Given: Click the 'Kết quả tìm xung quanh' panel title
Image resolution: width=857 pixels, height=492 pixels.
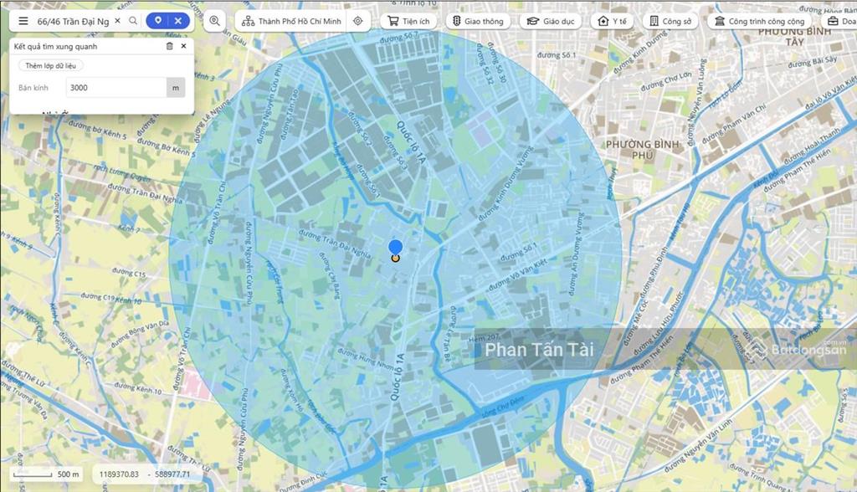Looking at the screenshot, I should pyautogui.click(x=56, y=47).
